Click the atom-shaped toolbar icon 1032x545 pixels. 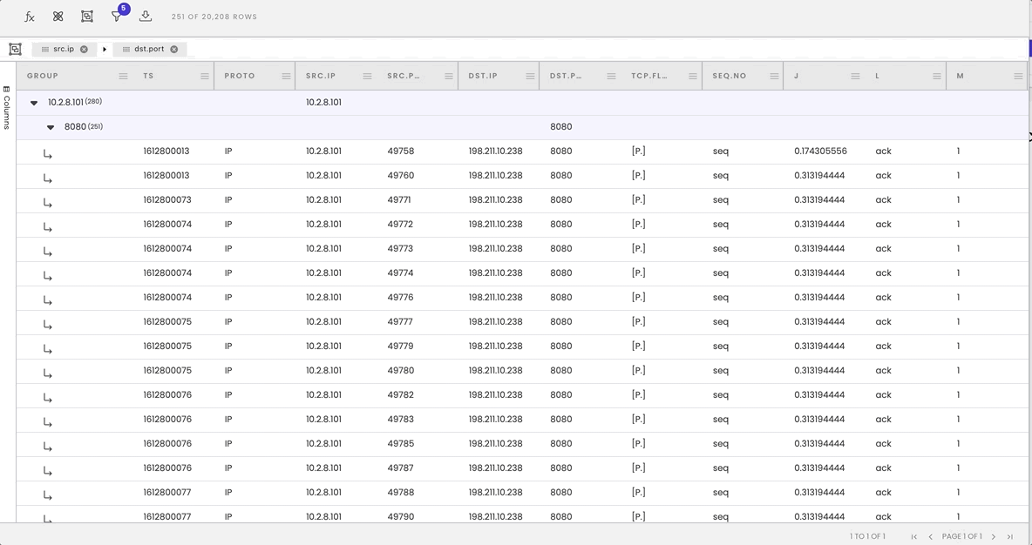(x=58, y=17)
